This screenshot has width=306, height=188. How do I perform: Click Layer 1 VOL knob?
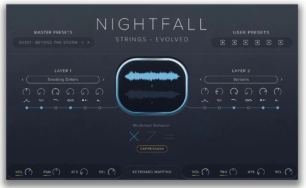(28, 172)
